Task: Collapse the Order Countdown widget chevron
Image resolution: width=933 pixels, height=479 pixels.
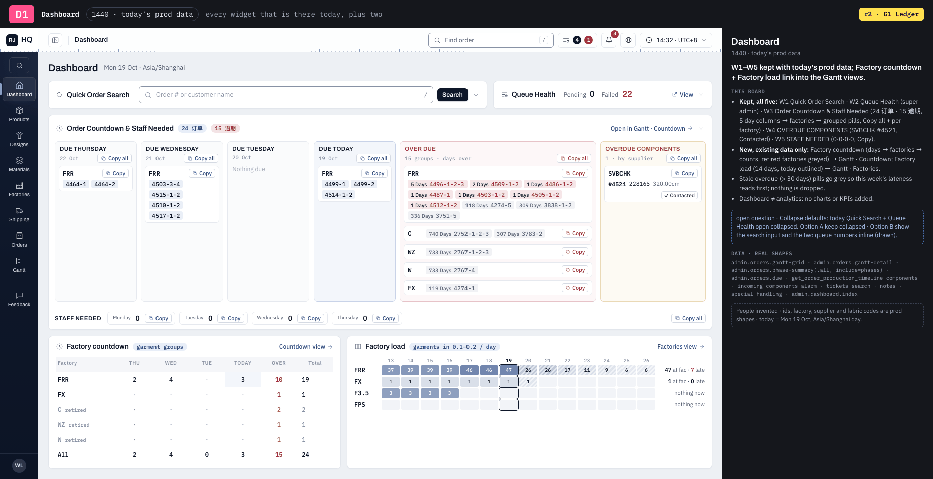Action: click(x=701, y=129)
